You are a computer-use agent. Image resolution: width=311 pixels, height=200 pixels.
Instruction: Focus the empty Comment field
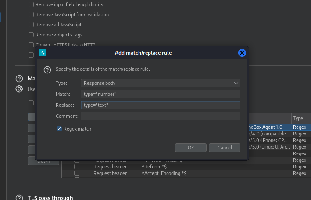(161, 116)
